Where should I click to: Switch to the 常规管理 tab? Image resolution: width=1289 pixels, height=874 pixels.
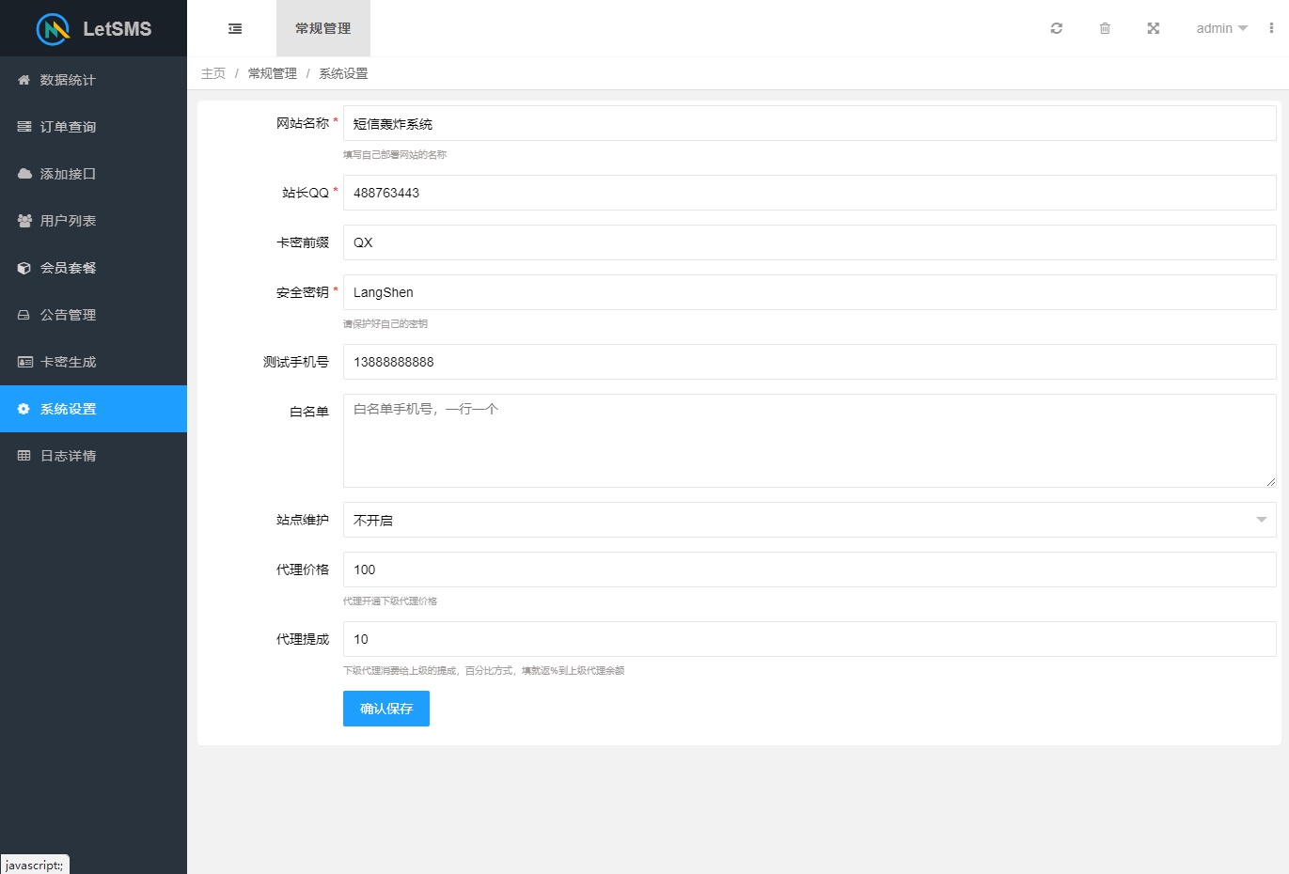322,28
